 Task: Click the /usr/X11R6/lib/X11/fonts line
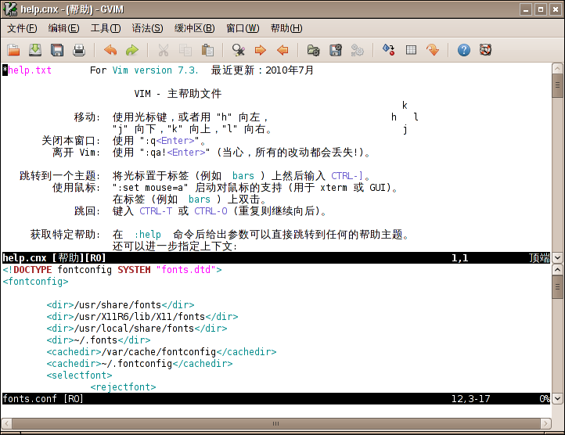click(x=142, y=317)
